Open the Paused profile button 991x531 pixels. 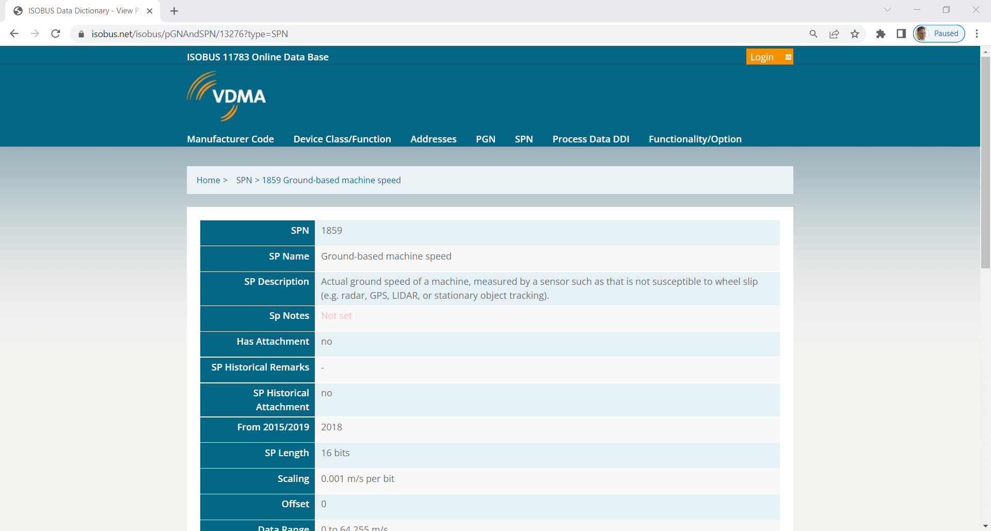[939, 34]
